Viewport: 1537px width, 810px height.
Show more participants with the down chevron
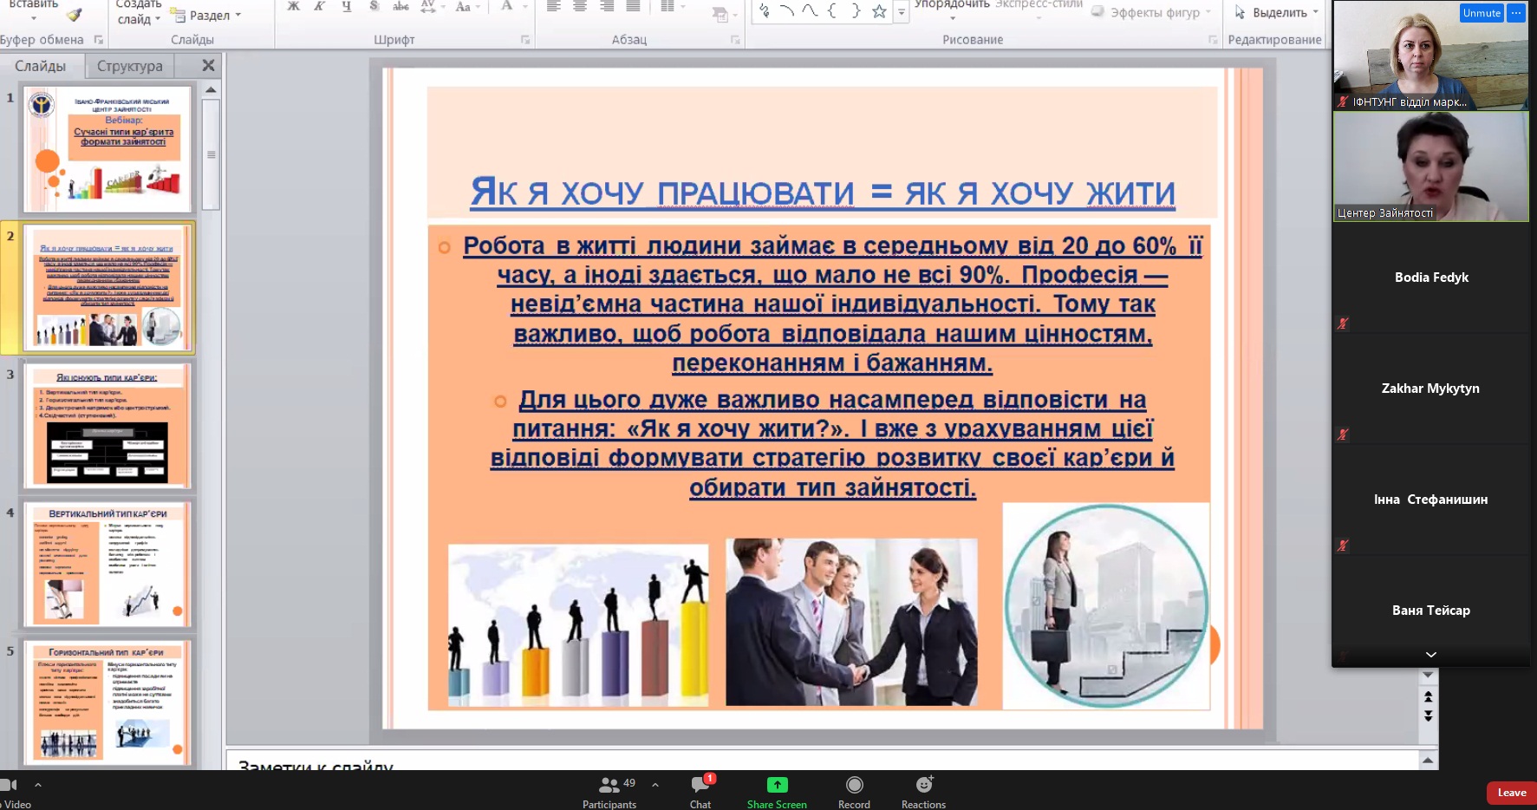point(1430,655)
